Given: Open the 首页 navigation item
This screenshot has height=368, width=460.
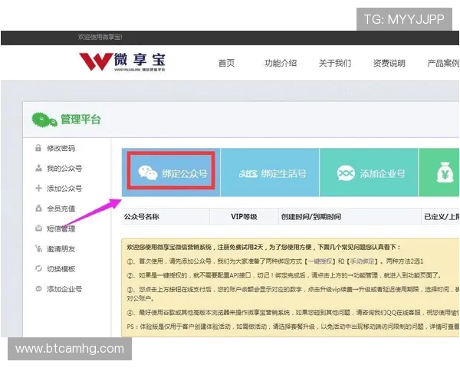Looking at the screenshot, I should 226,63.
